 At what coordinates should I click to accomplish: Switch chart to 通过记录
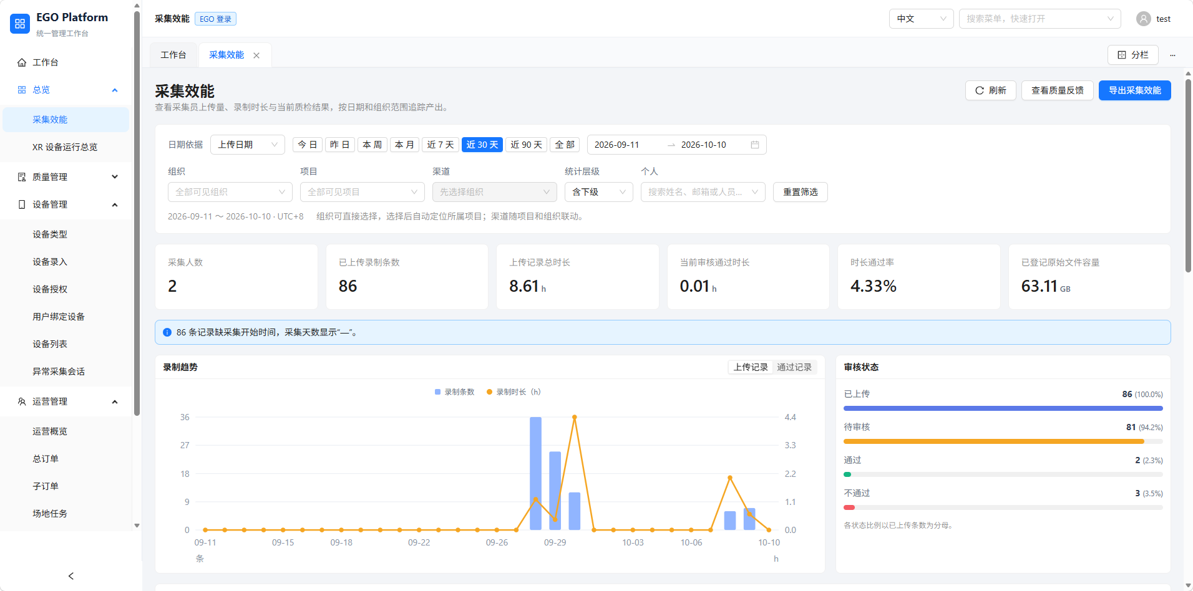[x=794, y=367]
